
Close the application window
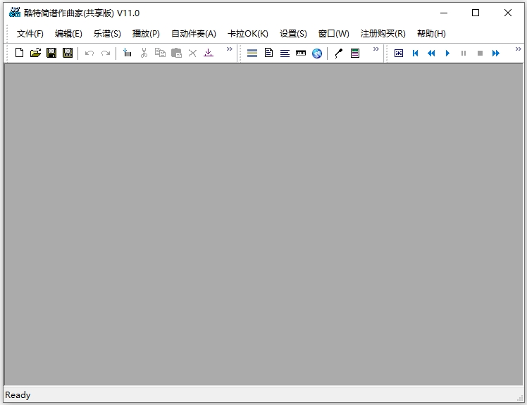point(508,13)
